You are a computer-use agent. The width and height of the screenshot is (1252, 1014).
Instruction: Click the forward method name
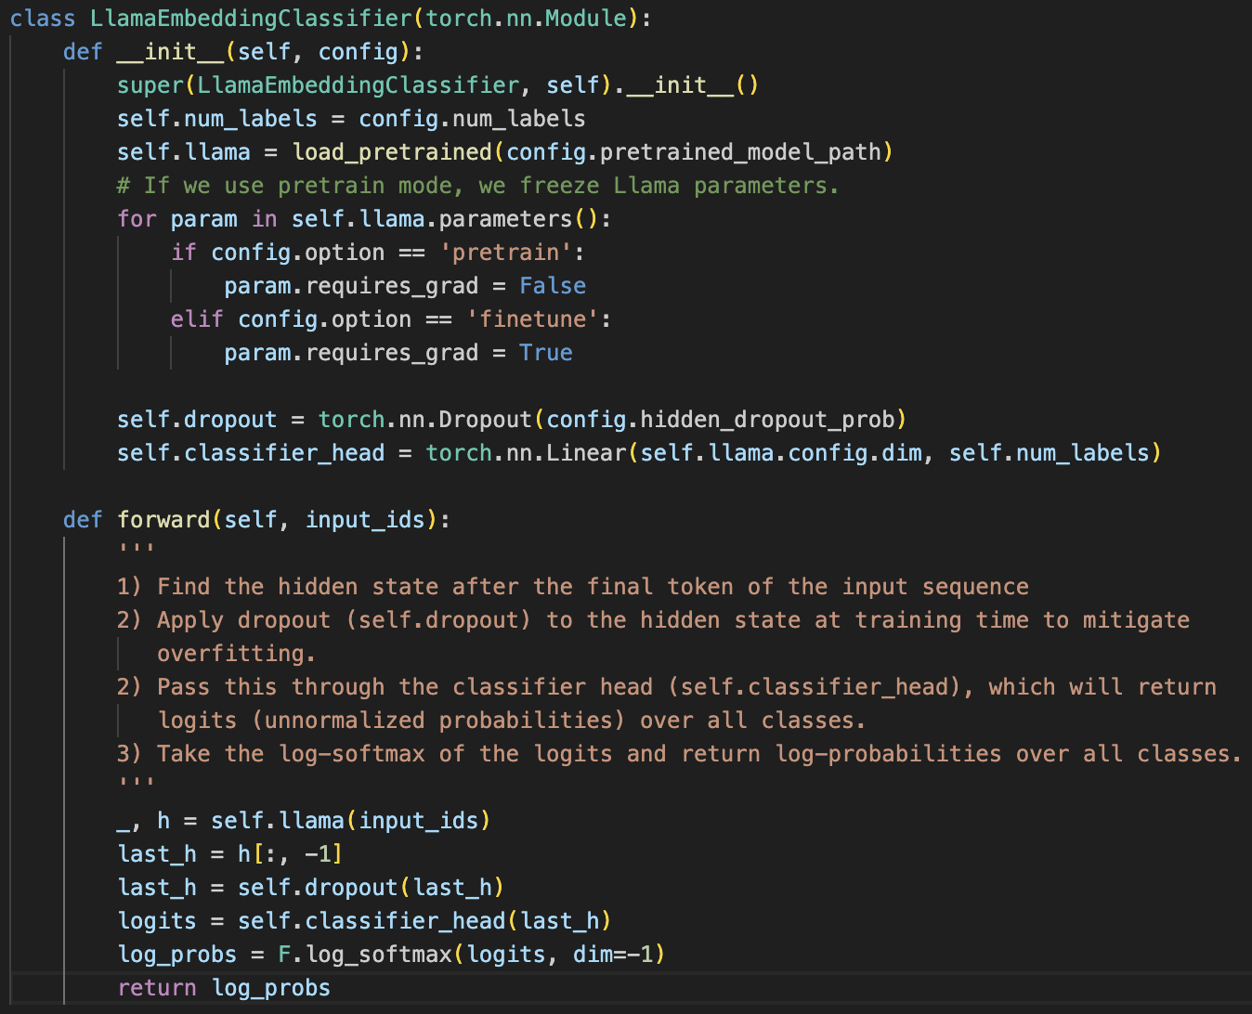point(163,519)
